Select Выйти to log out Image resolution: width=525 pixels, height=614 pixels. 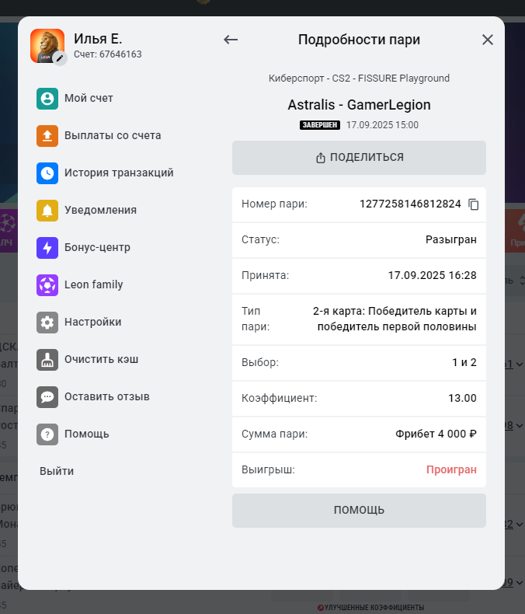coord(57,471)
